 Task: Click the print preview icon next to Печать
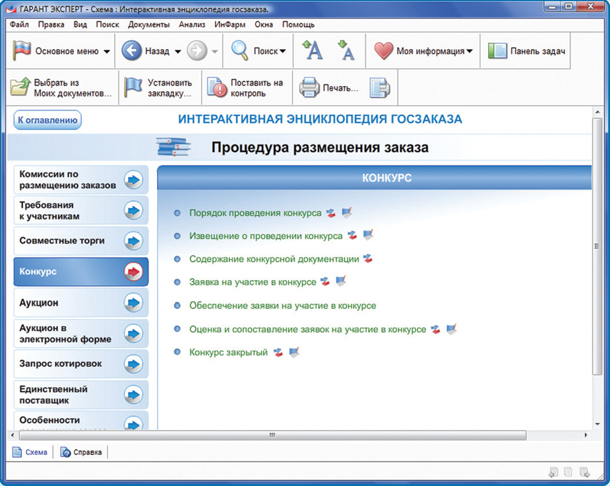(x=379, y=87)
